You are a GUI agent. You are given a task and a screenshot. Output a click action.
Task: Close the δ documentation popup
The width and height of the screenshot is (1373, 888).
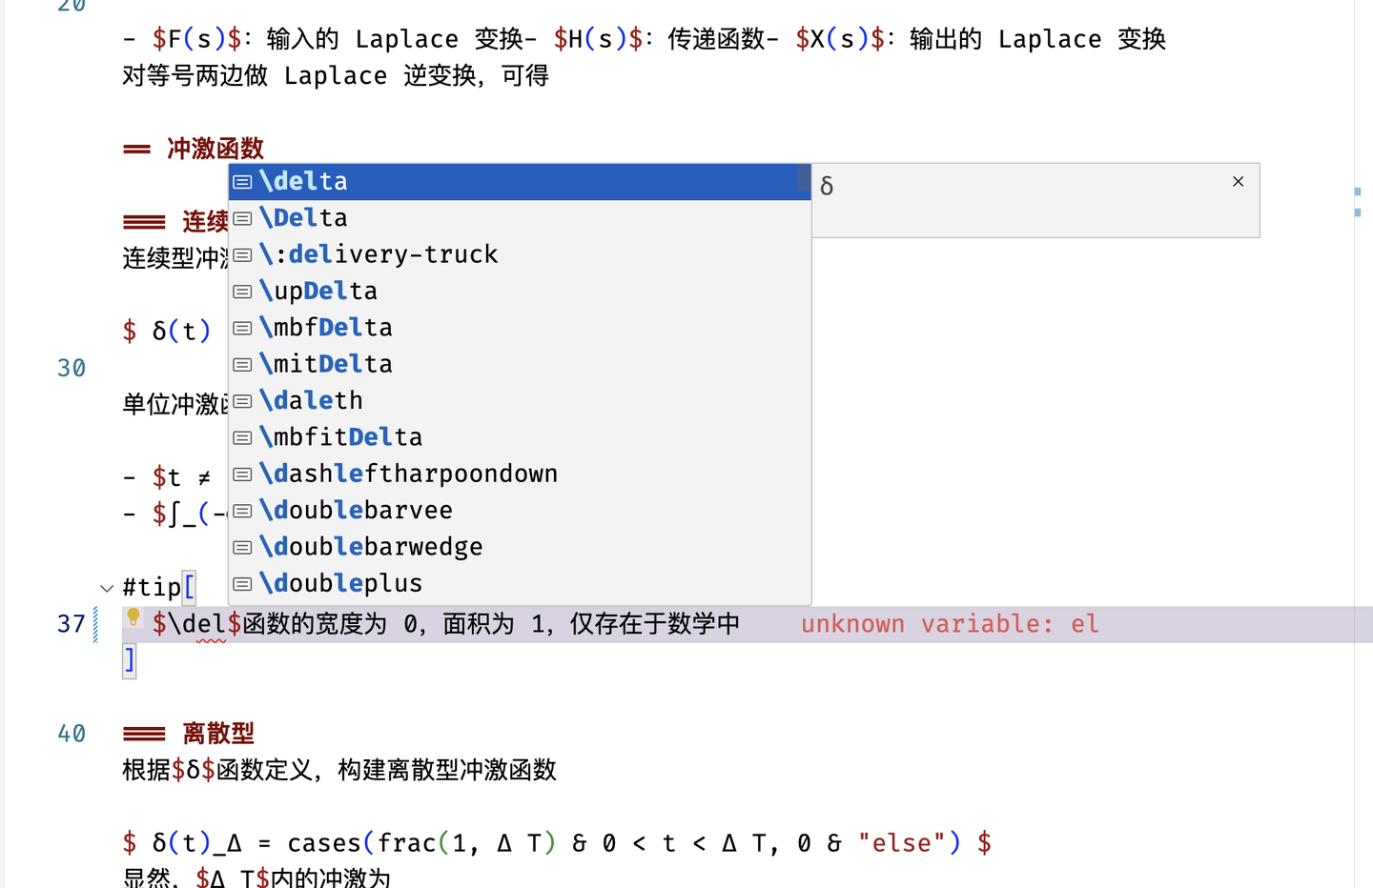point(1238,181)
